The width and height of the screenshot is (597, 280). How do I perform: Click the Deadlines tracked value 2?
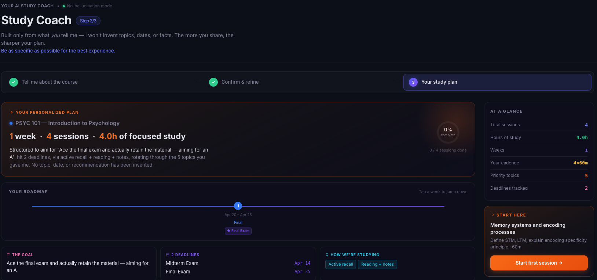[x=586, y=188]
